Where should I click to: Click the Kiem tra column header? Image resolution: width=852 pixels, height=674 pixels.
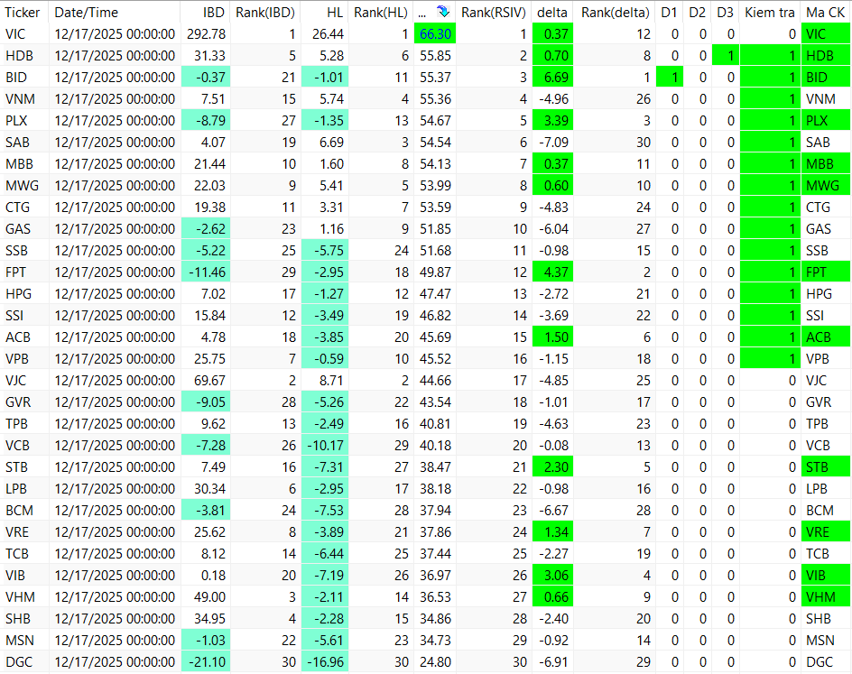(770, 12)
